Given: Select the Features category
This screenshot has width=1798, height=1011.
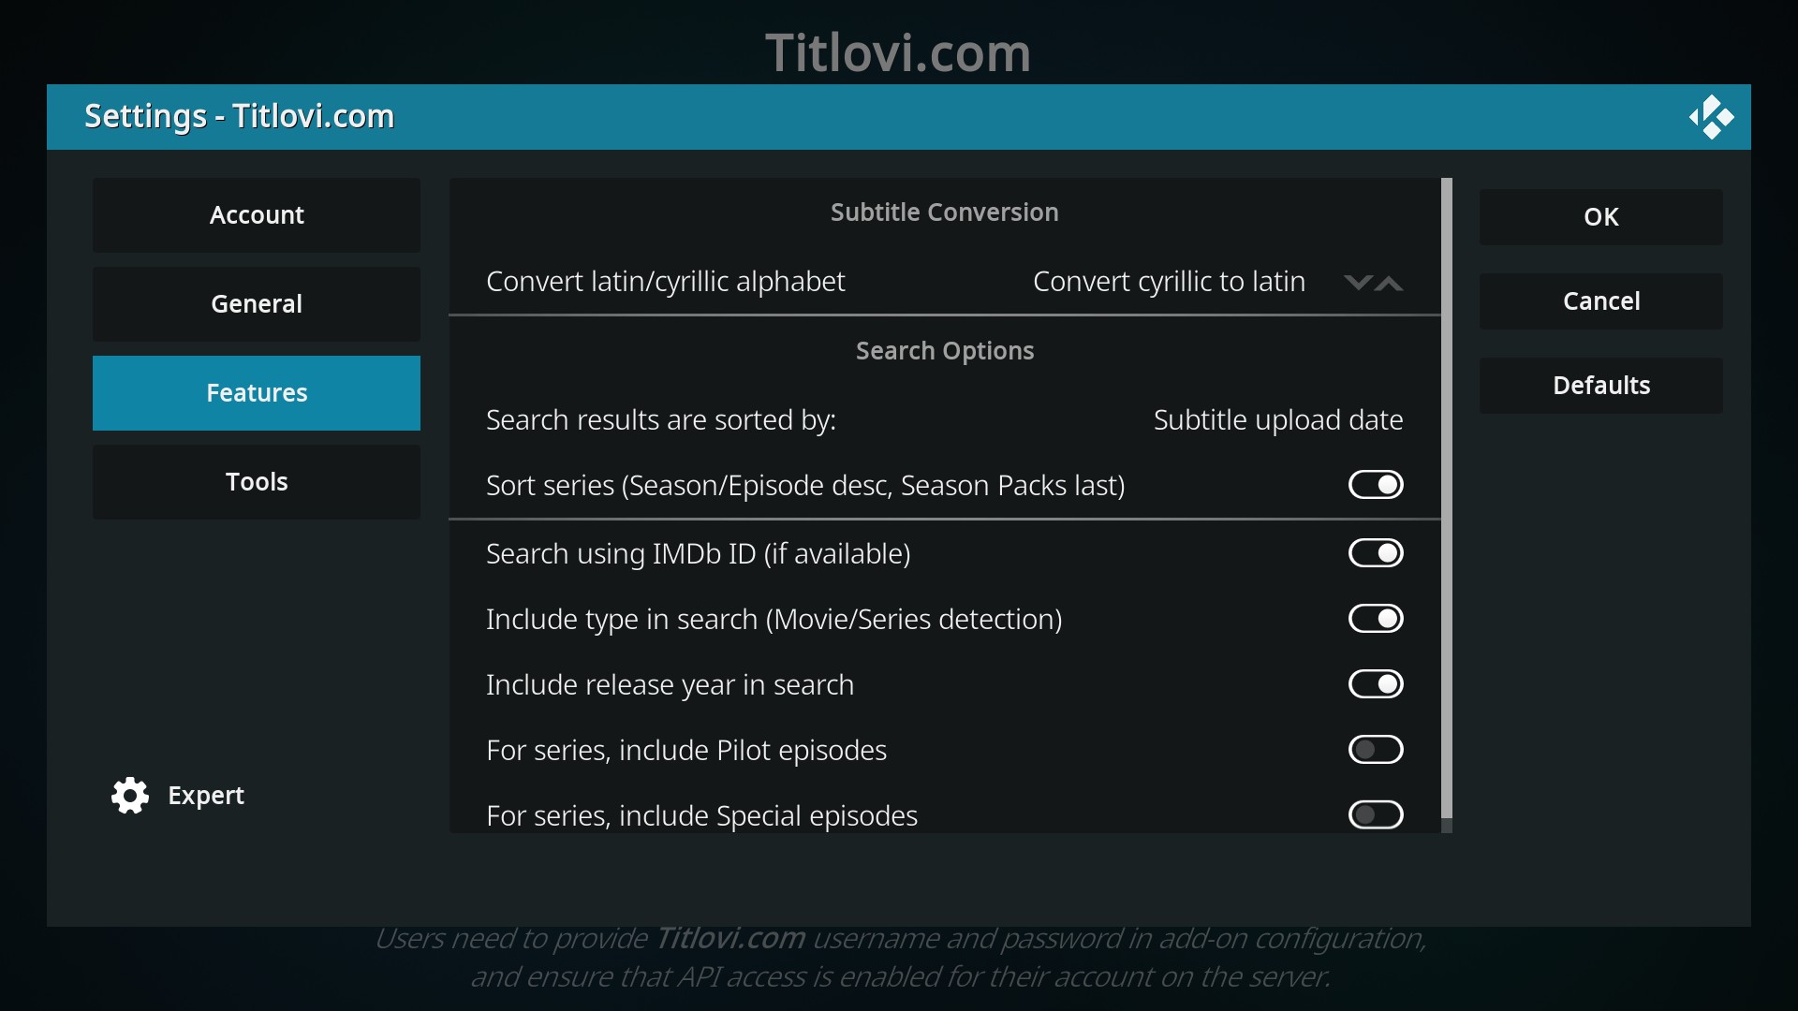Looking at the screenshot, I should [257, 393].
